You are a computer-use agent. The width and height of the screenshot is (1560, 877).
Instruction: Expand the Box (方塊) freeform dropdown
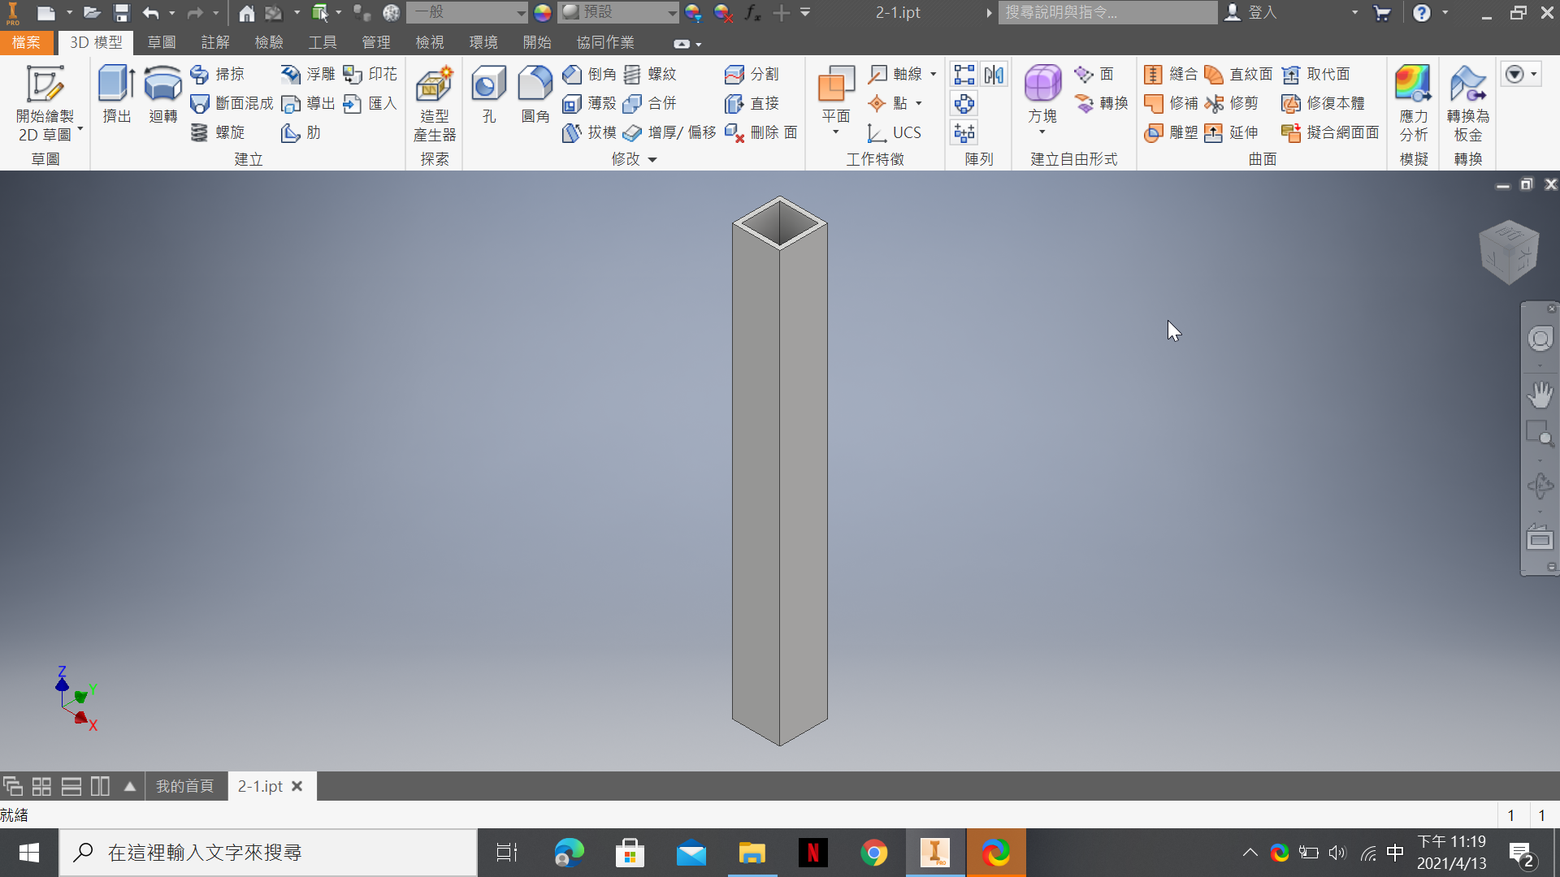1042,132
